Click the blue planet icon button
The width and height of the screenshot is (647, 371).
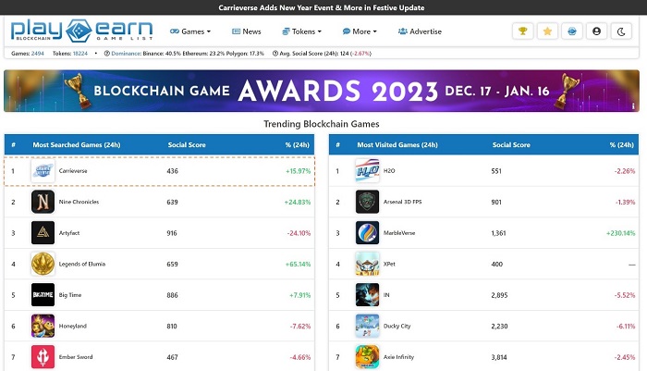(x=572, y=31)
